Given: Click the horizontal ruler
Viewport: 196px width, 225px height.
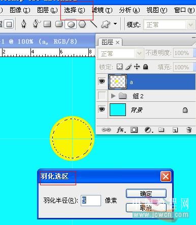Looking at the screenshot, I should [48, 52].
